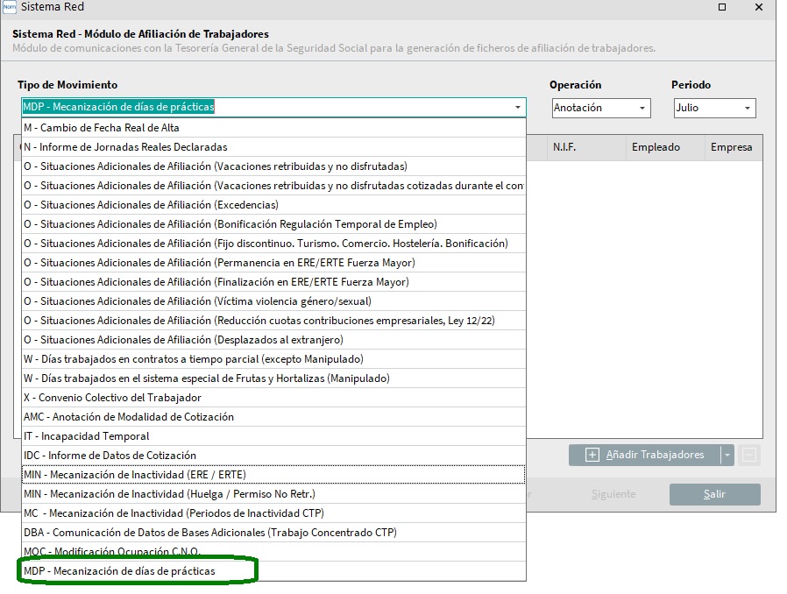Image resolution: width=787 pixels, height=594 pixels.
Task: Collapse the Tipo de Movimiento combo arrow
Action: (x=518, y=108)
